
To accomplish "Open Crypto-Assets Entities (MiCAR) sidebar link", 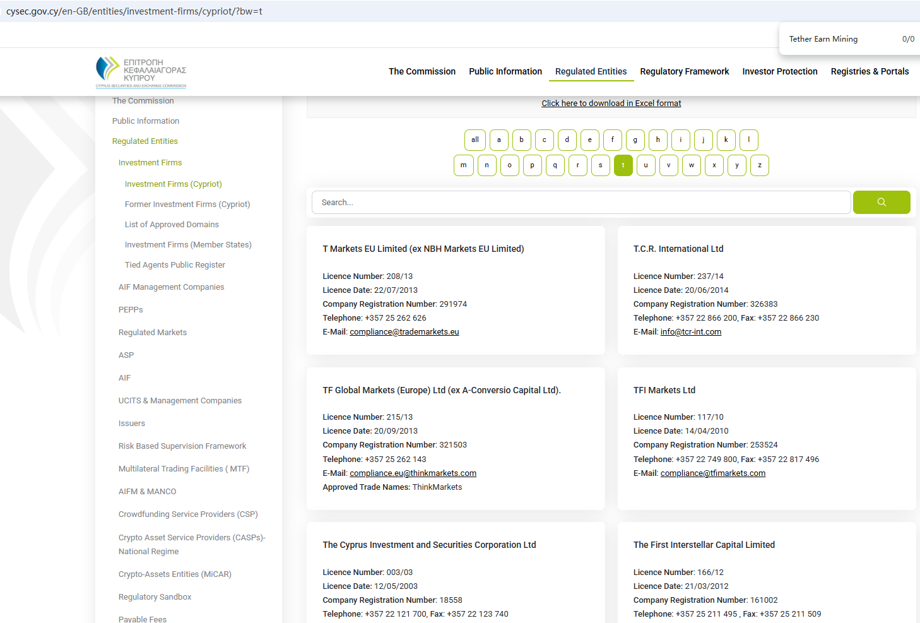I will 175,574.
